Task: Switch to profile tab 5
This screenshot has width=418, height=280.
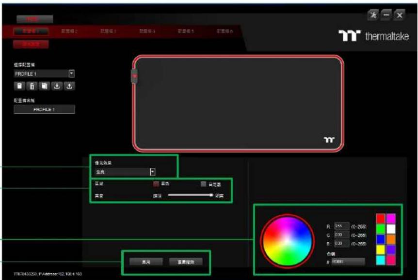Action: (186, 31)
